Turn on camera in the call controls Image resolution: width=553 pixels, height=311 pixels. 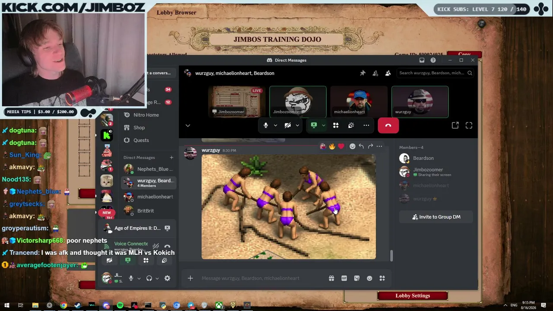(x=288, y=125)
